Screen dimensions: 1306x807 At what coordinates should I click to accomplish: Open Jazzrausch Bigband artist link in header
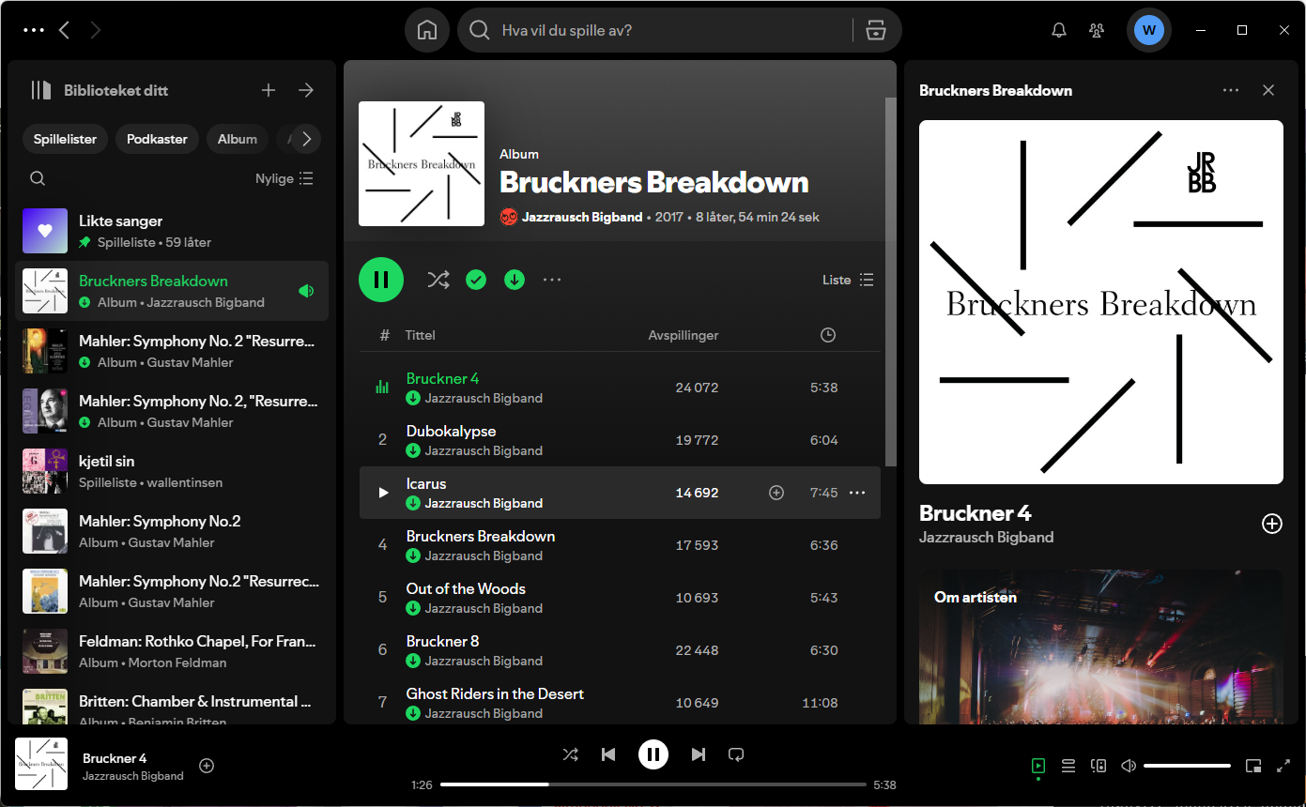[582, 217]
